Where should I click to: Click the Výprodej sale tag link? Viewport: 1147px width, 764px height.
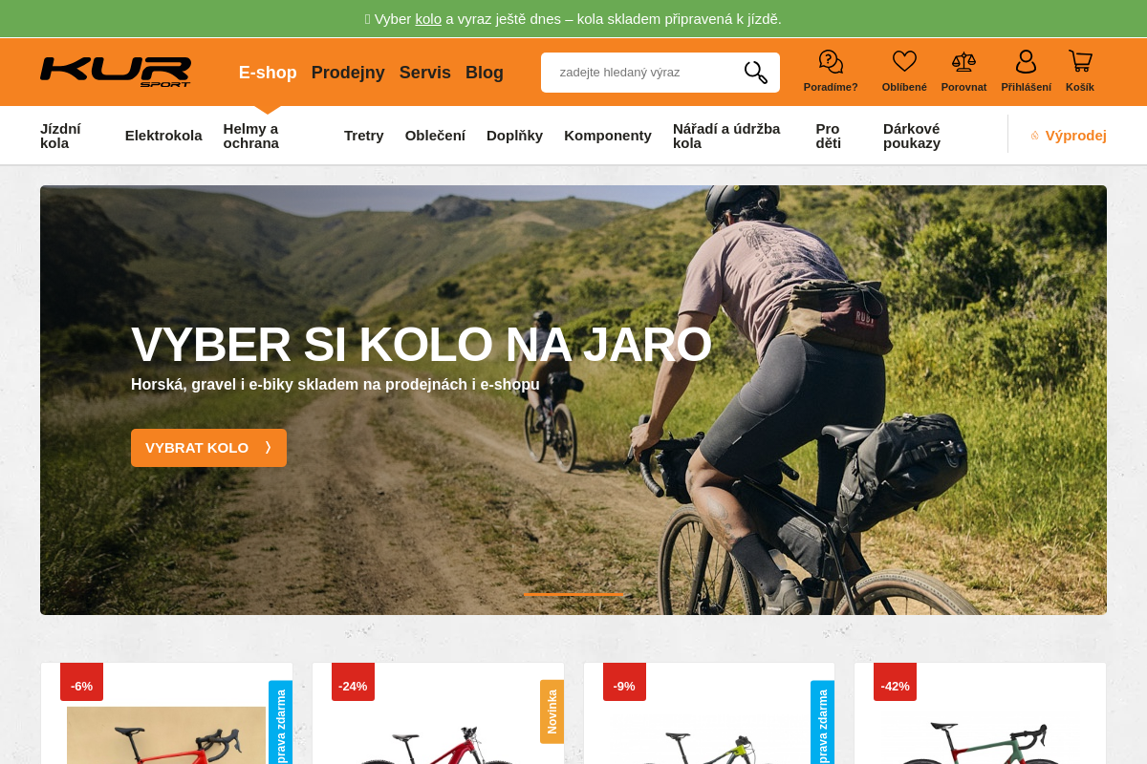1069,136
